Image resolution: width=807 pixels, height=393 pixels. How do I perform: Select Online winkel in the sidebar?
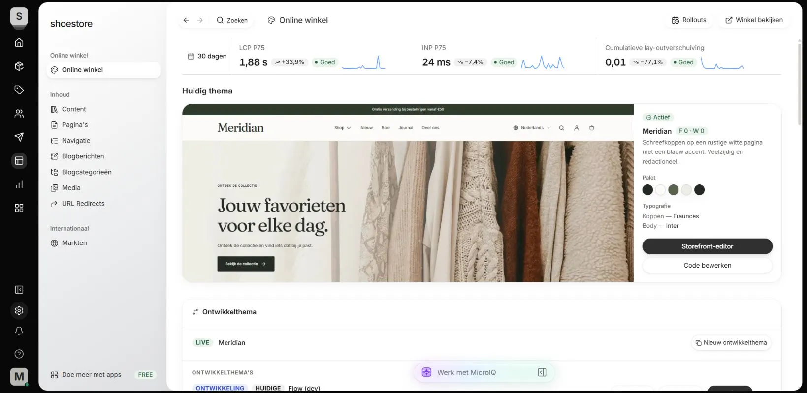click(103, 70)
